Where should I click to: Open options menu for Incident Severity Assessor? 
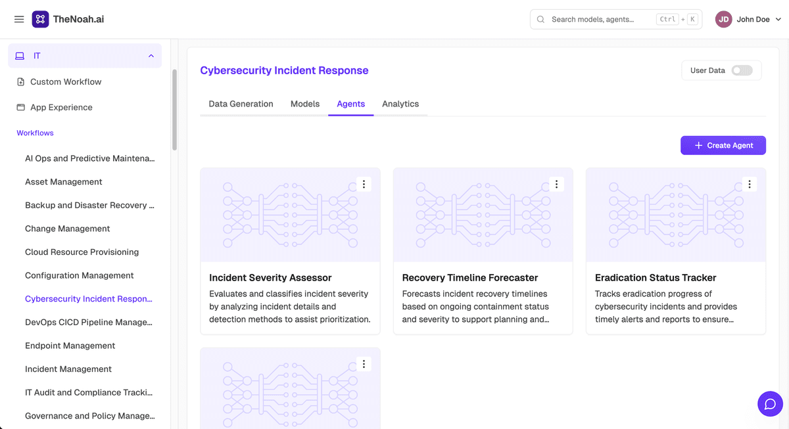364,185
